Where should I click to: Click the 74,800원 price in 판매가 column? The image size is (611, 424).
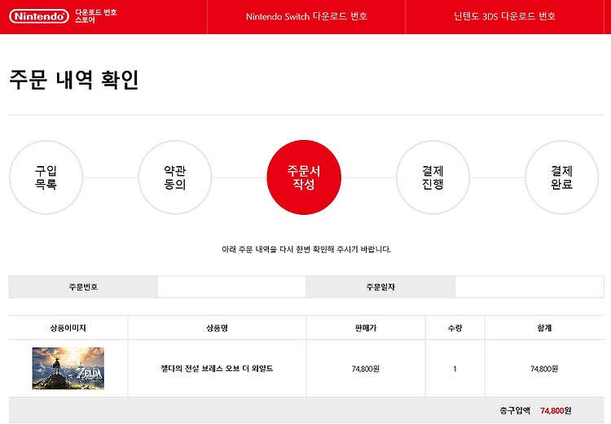coord(366,369)
